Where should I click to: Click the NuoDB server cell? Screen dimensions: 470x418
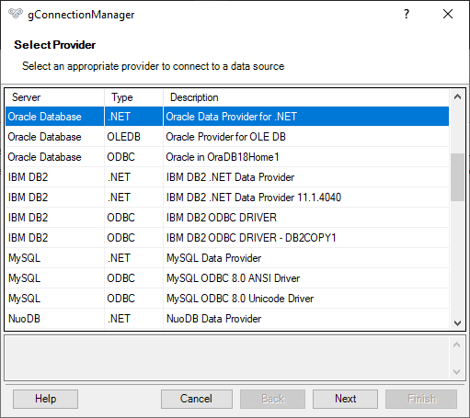point(55,319)
